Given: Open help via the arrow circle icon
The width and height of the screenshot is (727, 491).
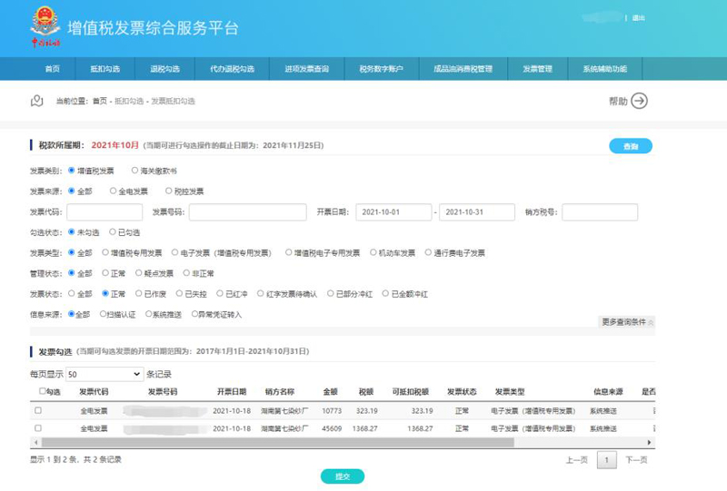Looking at the screenshot, I should (639, 101).
